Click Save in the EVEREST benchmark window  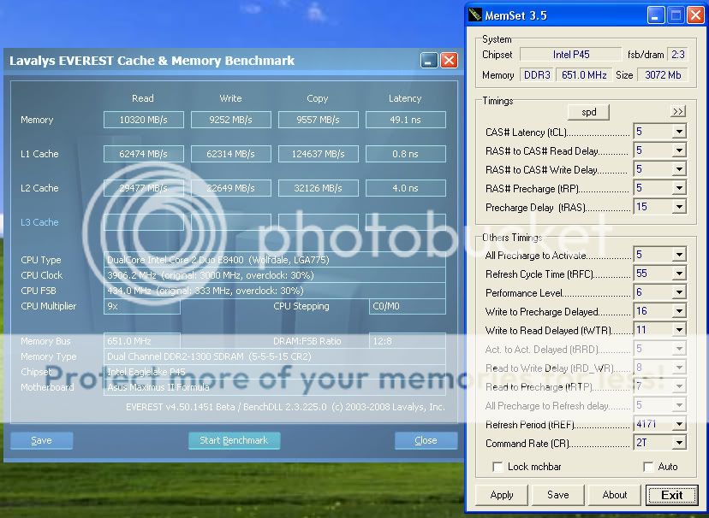[42, 440]
